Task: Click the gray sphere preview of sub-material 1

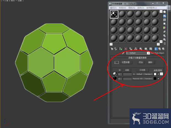Action: tap(115, 74)
